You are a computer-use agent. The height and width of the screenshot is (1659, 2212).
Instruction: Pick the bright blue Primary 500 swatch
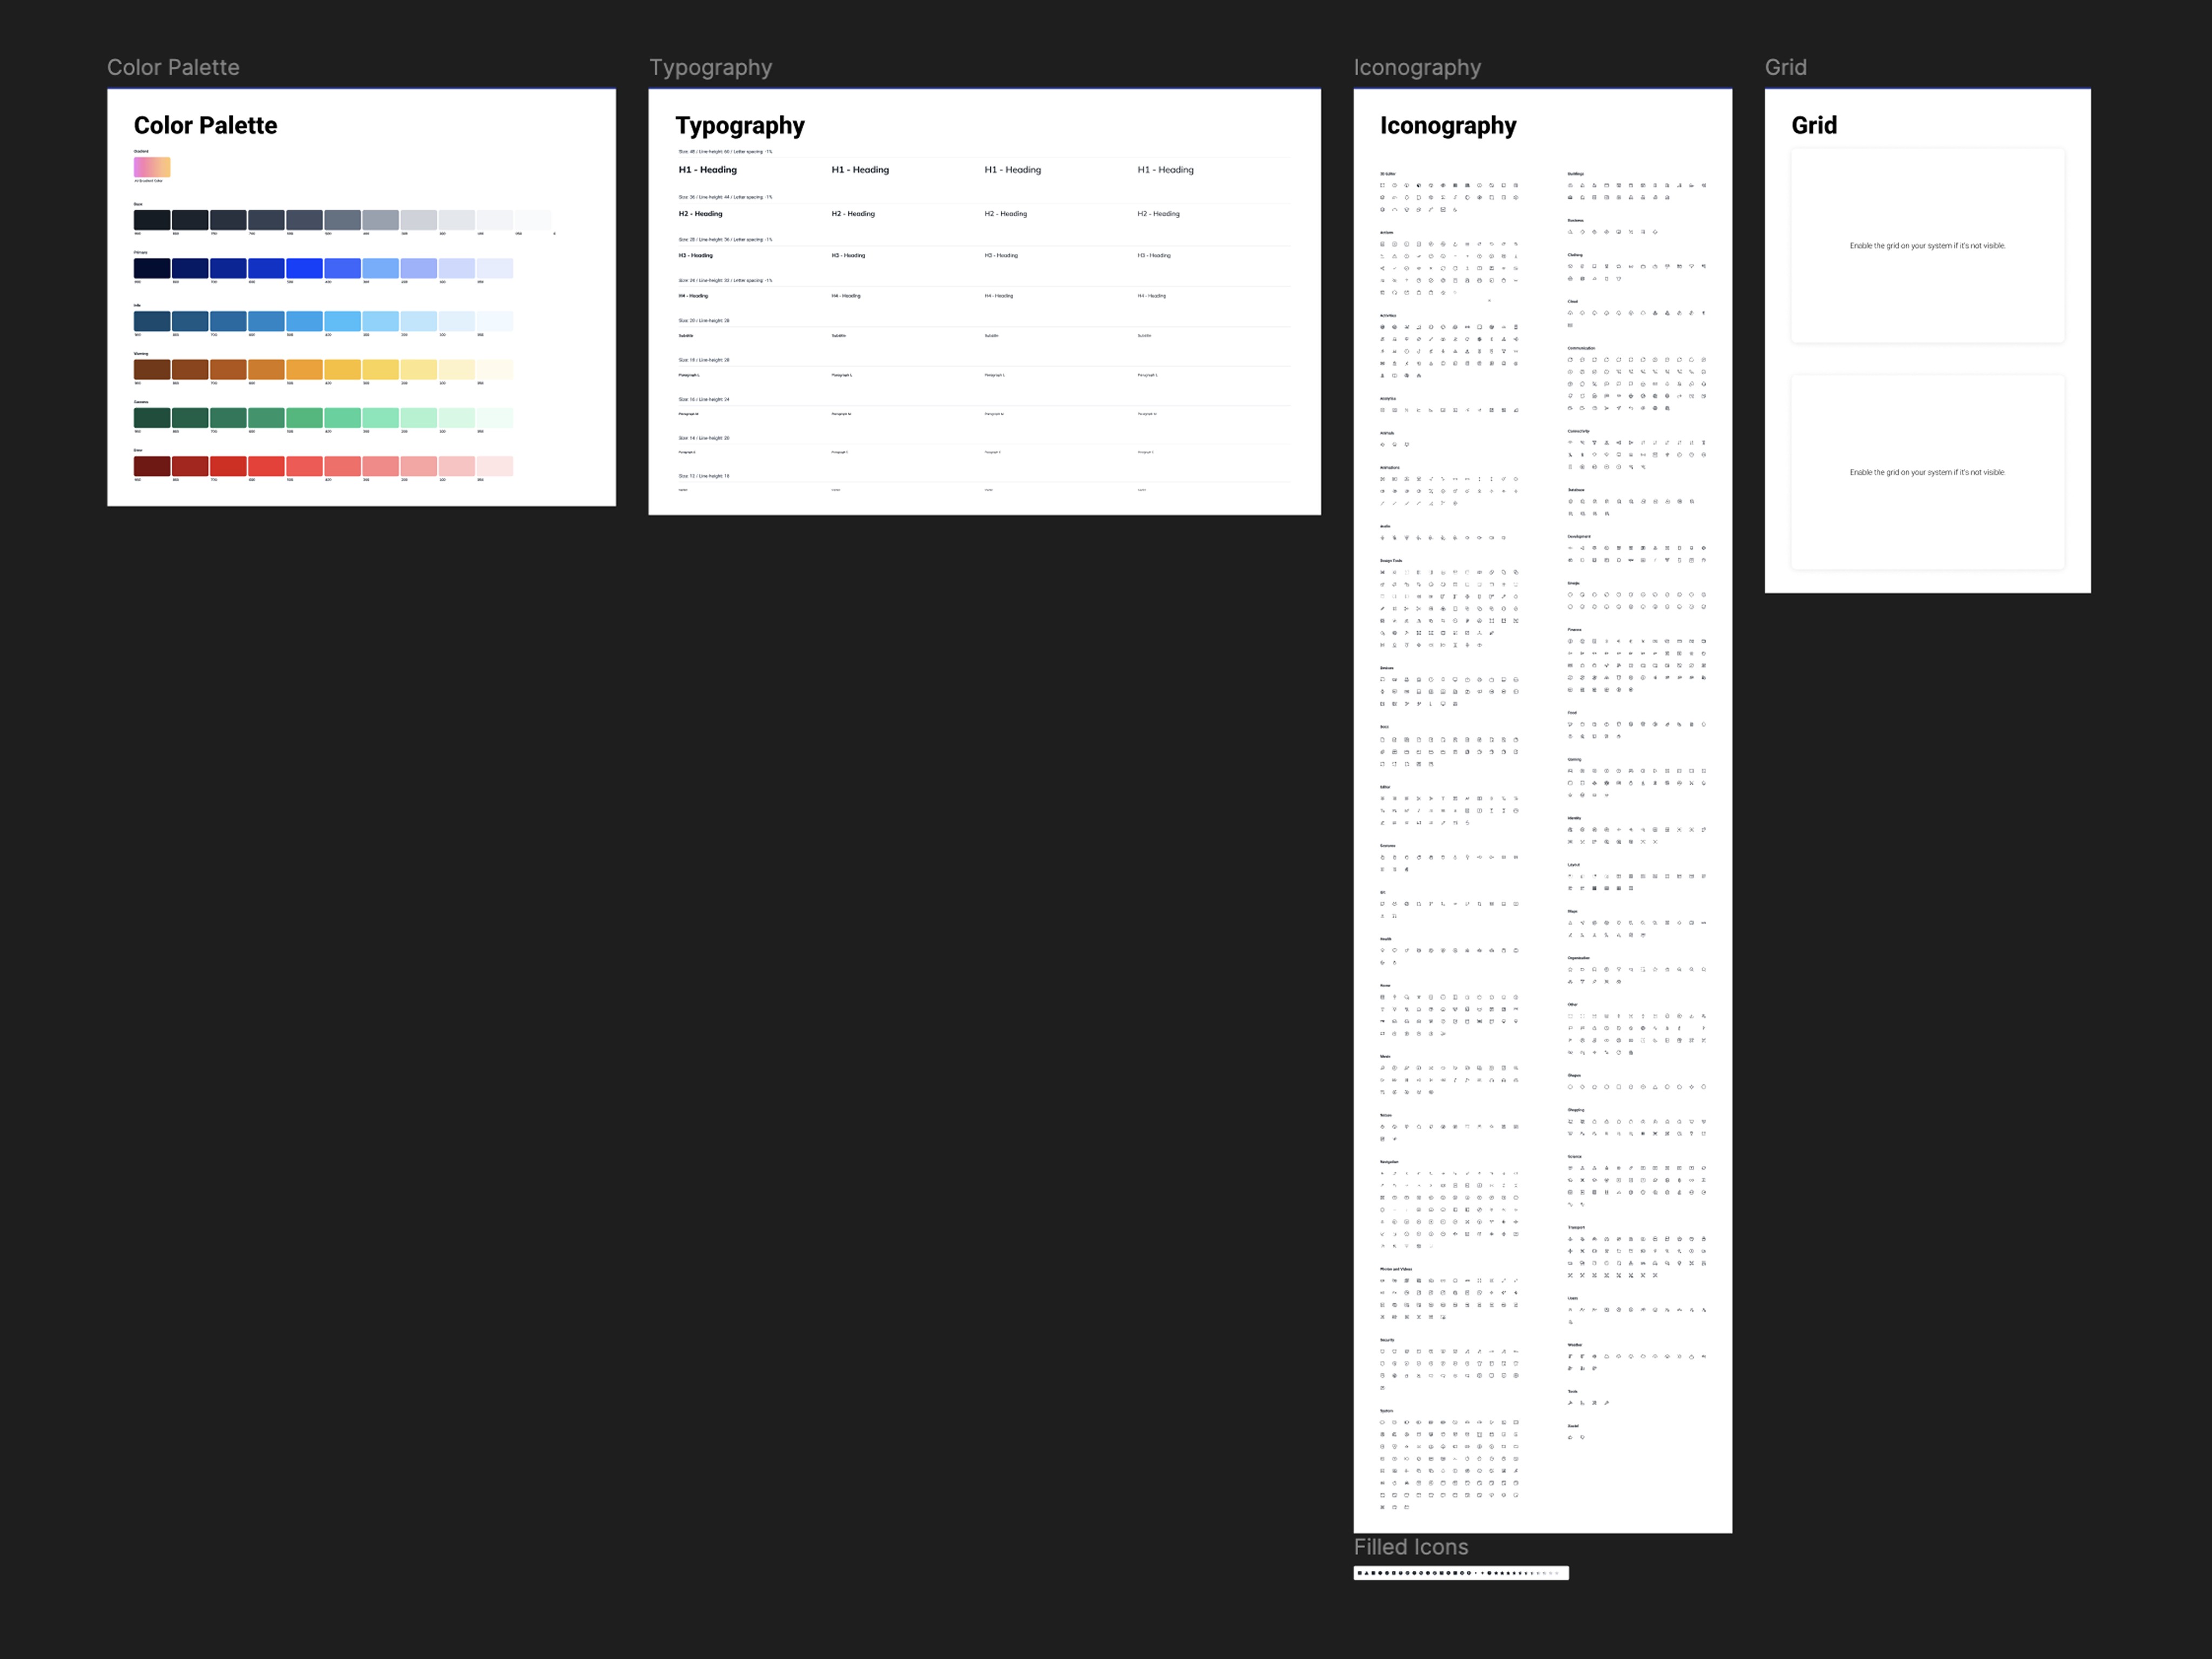(x=304, y=268)
